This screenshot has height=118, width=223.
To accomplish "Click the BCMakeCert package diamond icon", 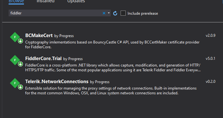I will (x=15, y=37).
